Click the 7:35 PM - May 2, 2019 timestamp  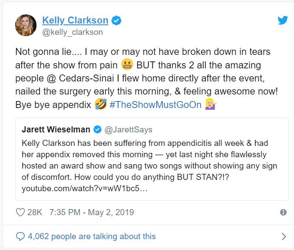tap(92, 213)
